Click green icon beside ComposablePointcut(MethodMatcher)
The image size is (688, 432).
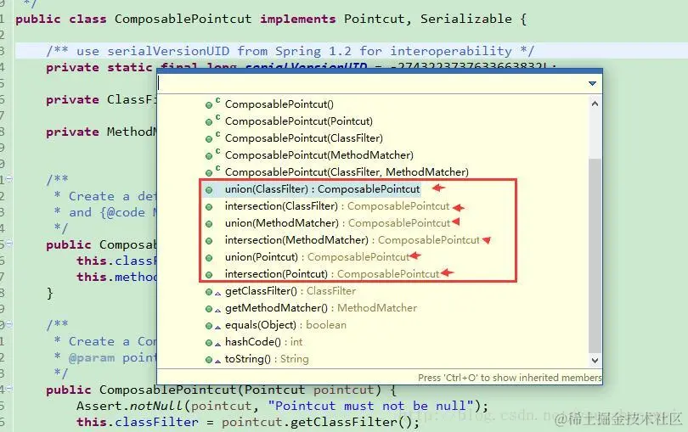pyautogui.click(x=209, y=156)
